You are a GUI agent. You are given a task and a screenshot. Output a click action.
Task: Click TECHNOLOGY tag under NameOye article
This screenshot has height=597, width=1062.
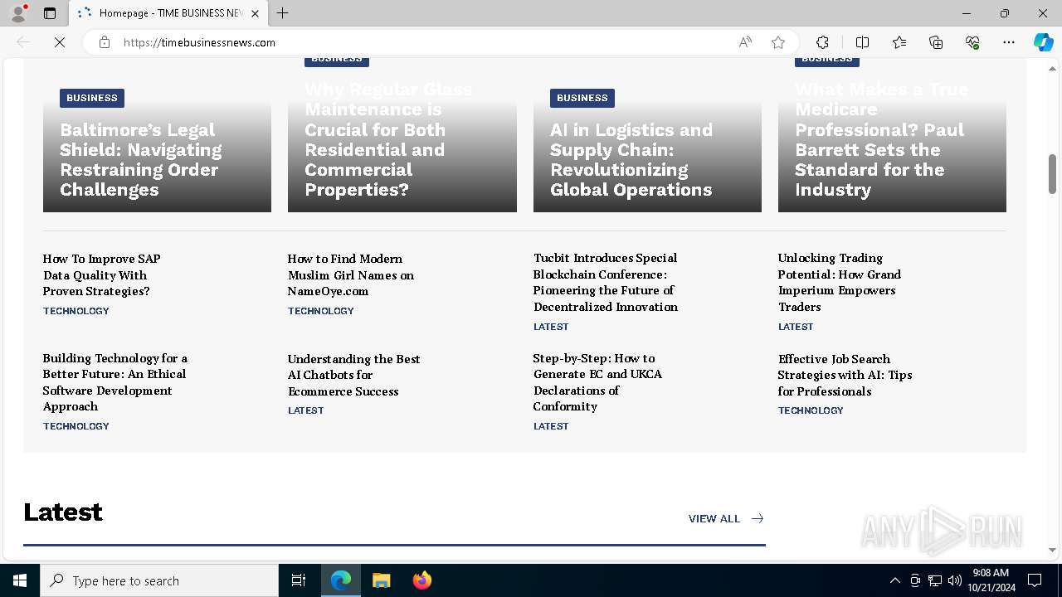click(x=321, y=311)
